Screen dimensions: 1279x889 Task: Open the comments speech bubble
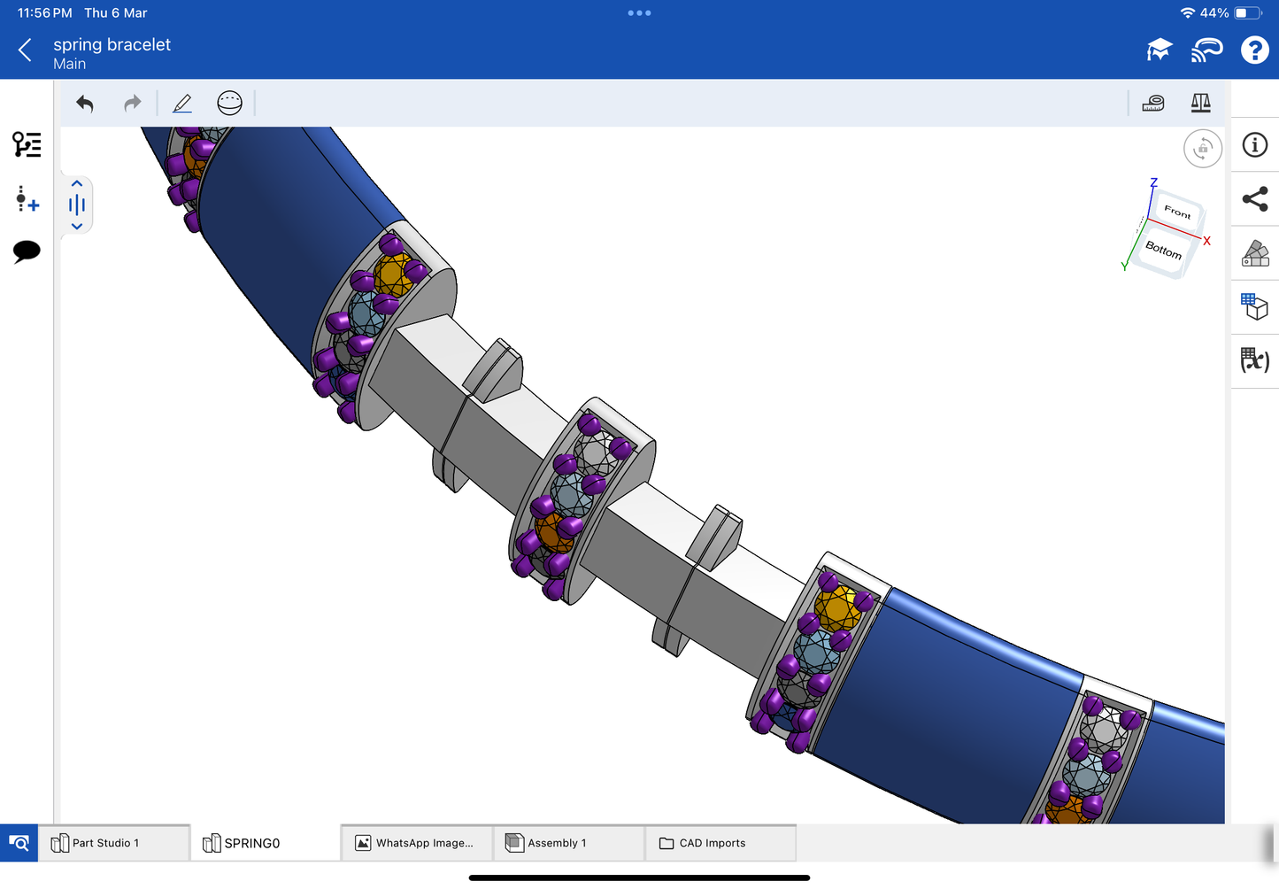click(27, 251)
